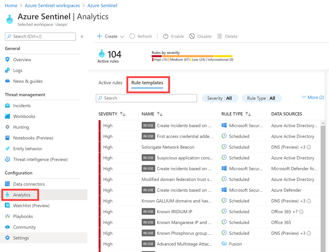Open Logs via its sidebar icon
Screen dimensions: 329x252
[x=8, y=71]
